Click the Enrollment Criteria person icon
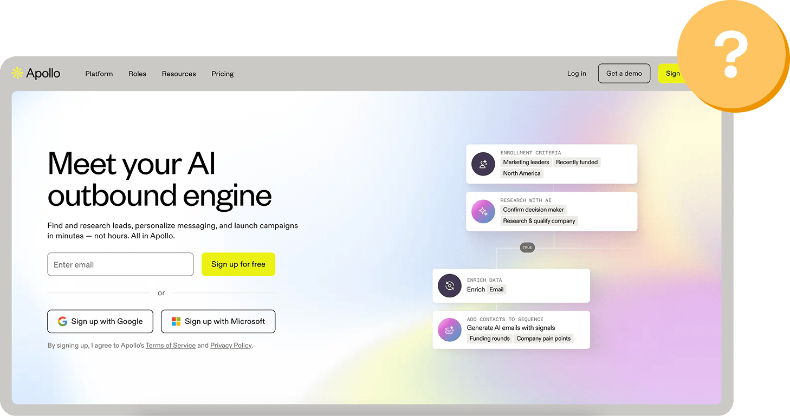Viewport: 790px width, 416px height. coord(483,164)
